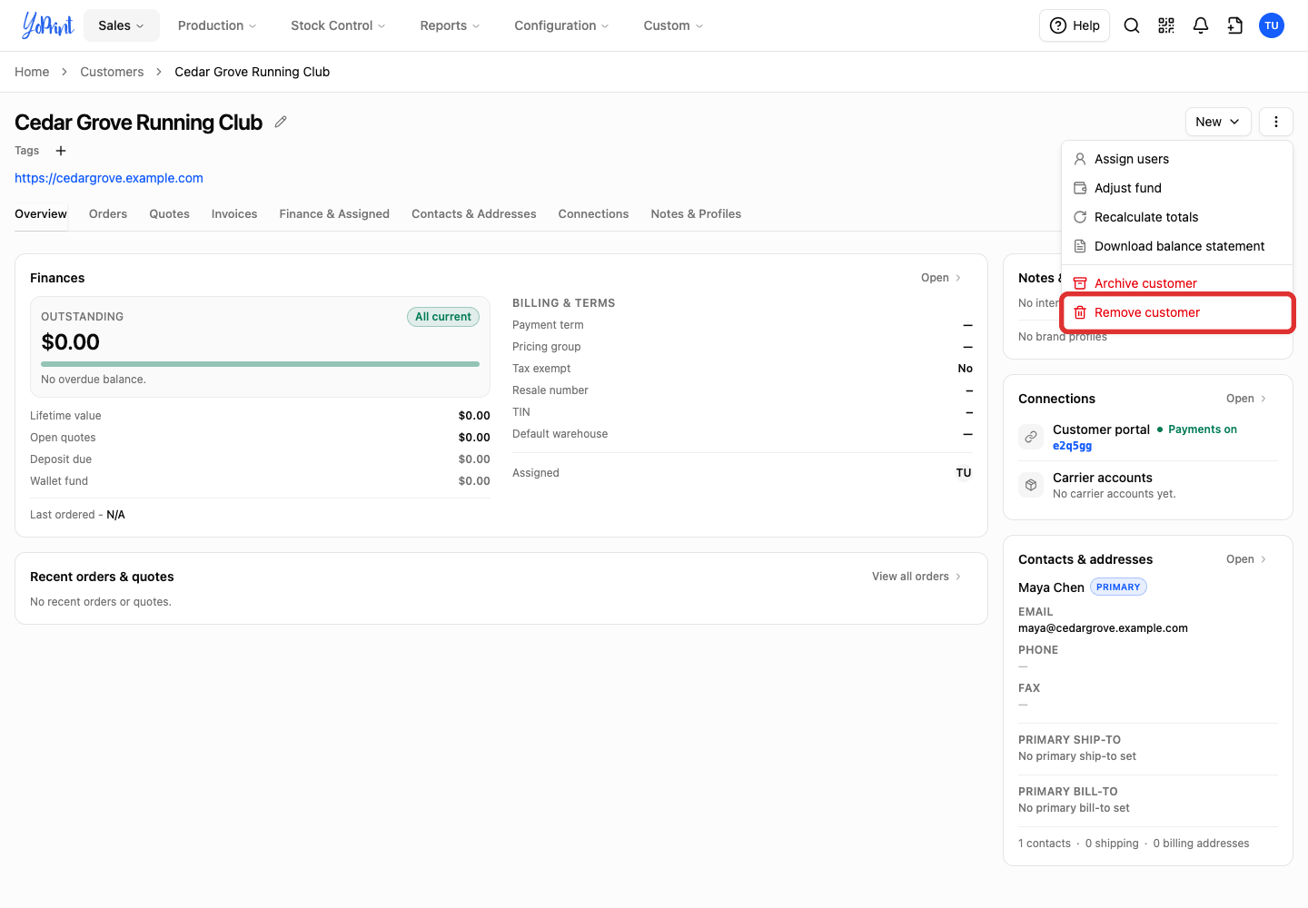The width and height of the screenshot is (1308, 908).
Task: Switch to the Orders tab
Action: [x=108, y=214]
